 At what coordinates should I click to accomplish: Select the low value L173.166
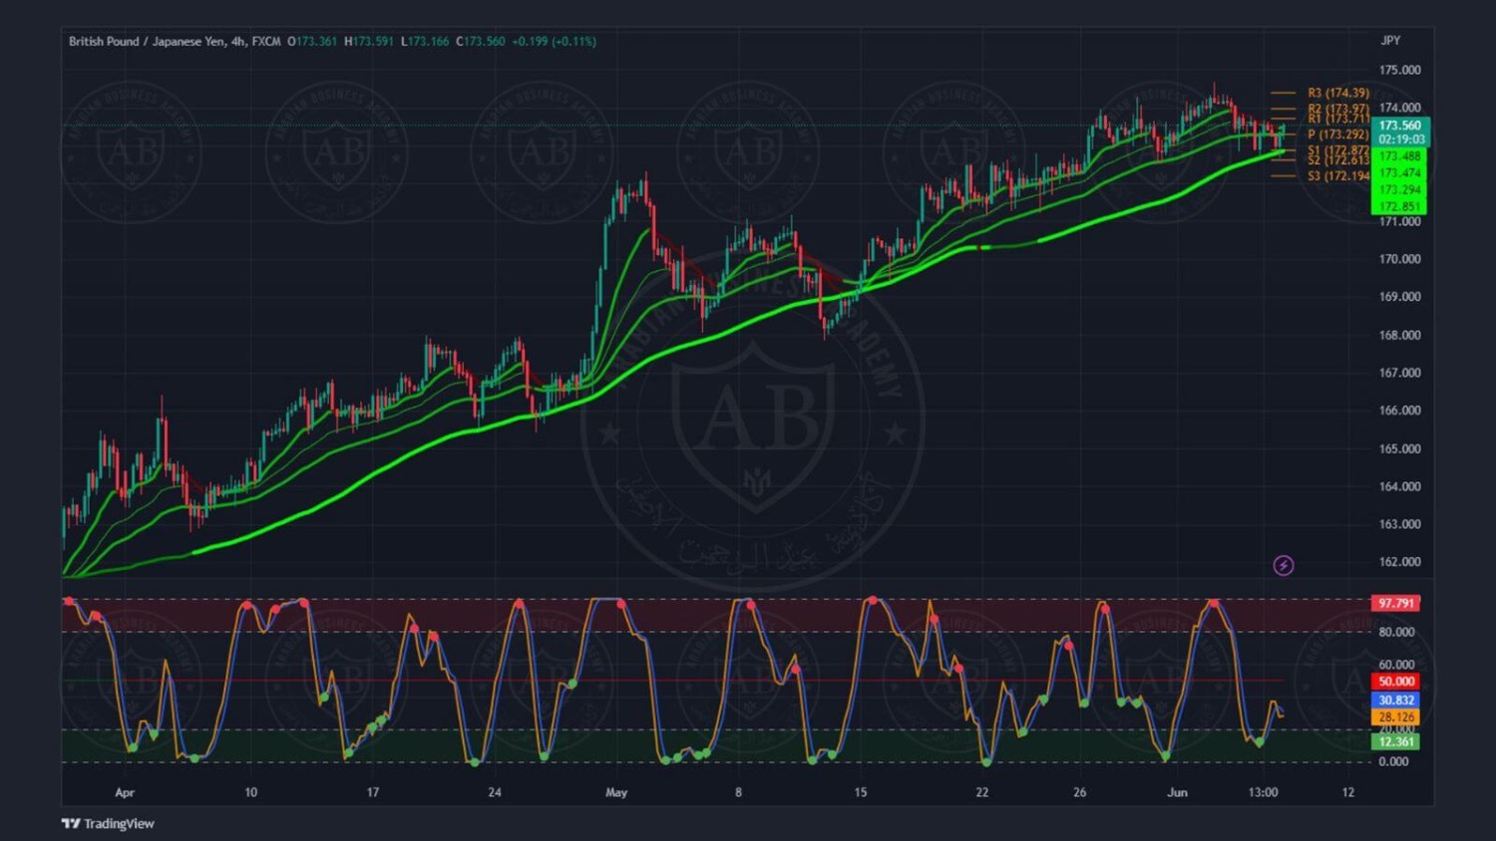425,42
